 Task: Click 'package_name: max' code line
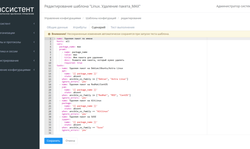point(70,47)
